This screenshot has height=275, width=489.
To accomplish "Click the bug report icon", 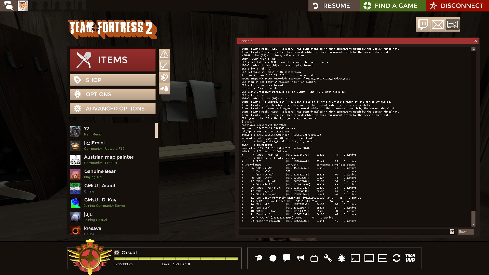I will [342, 258].
